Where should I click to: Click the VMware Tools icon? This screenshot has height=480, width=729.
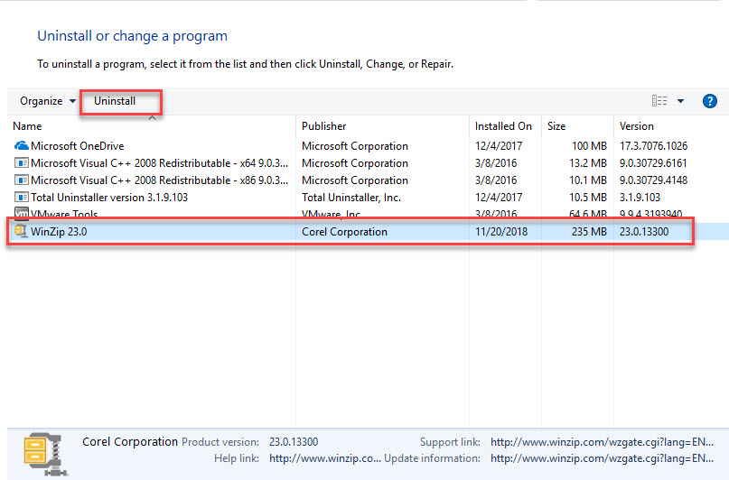(22, 213)
